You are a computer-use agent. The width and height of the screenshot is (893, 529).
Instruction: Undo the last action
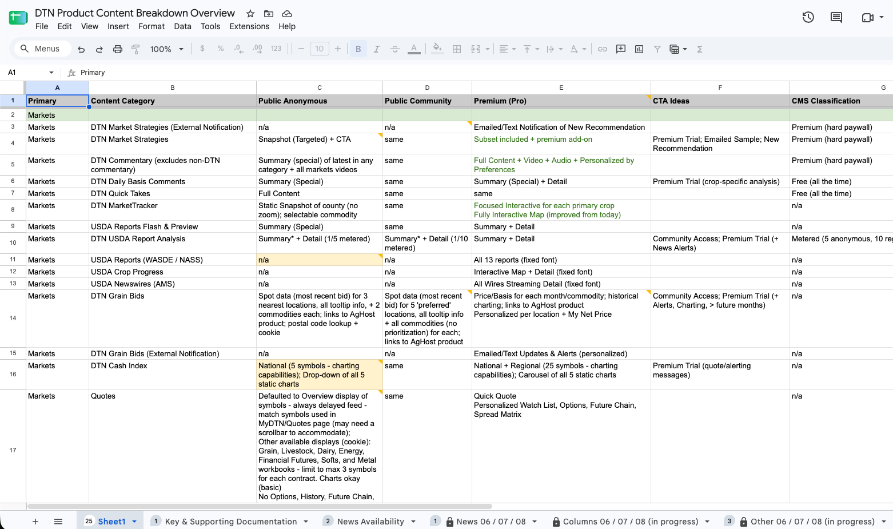(81, 49)
